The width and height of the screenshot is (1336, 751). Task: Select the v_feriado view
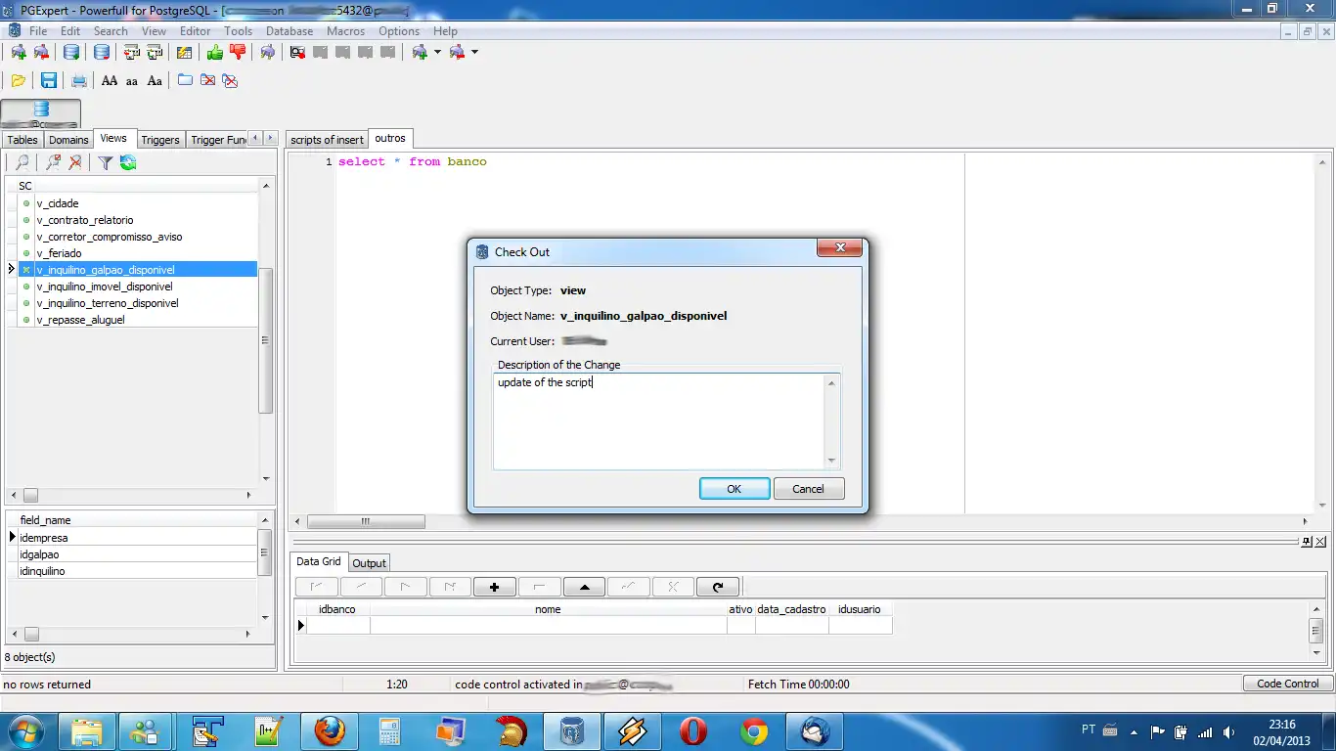pos(59,253)
